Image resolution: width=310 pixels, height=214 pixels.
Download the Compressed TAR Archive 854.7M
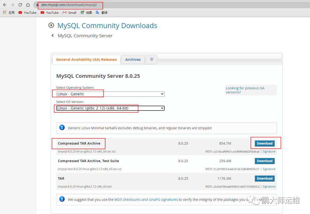click(x=265, y=144)
